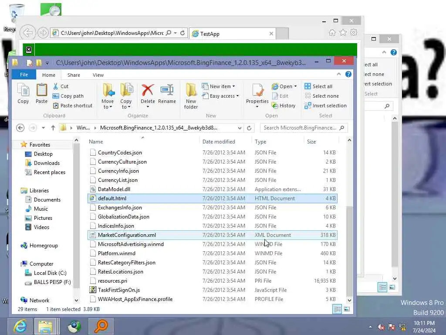Image resolution: width=446 pixels, height=335 pixels.
Task: Open Explorer Help question mark icon
Action: pyautogui.click(x=348, y=74)
